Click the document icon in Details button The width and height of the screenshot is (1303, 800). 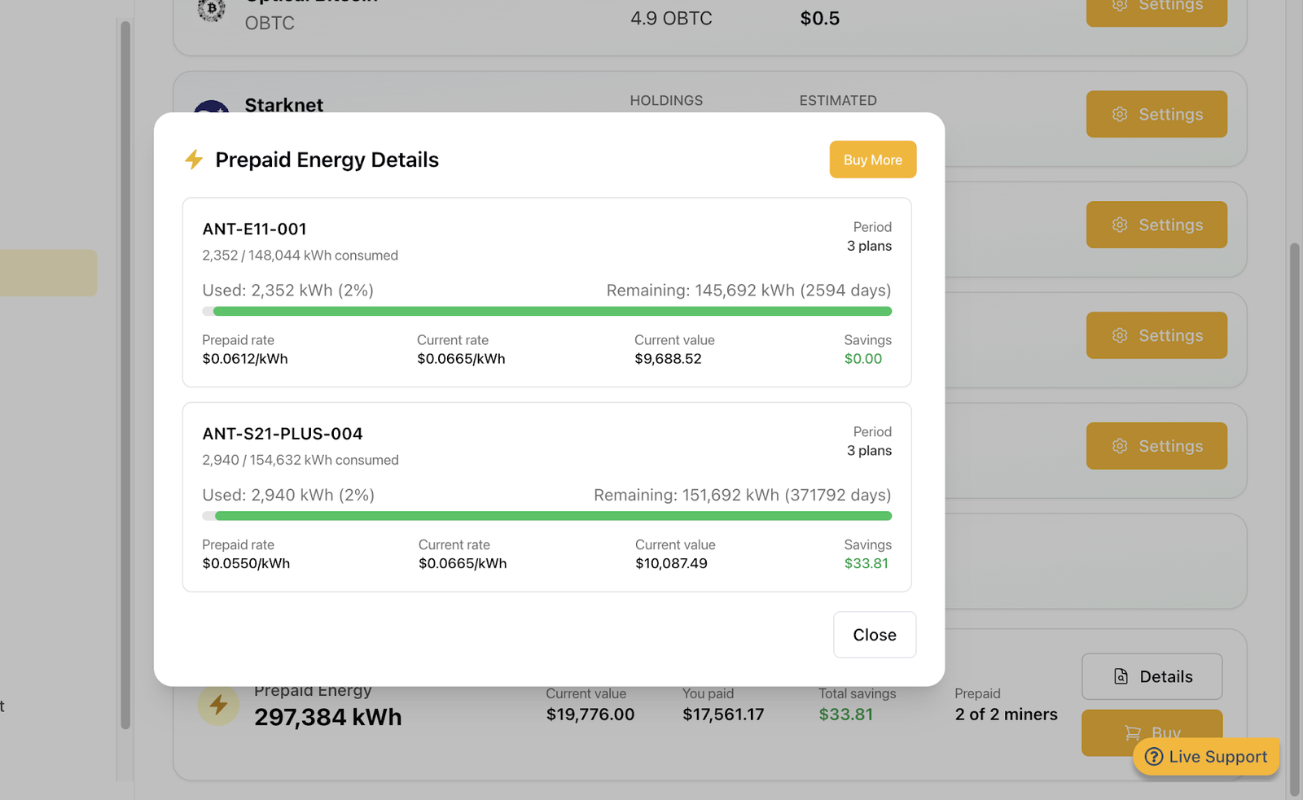[x=1121, y=676]
